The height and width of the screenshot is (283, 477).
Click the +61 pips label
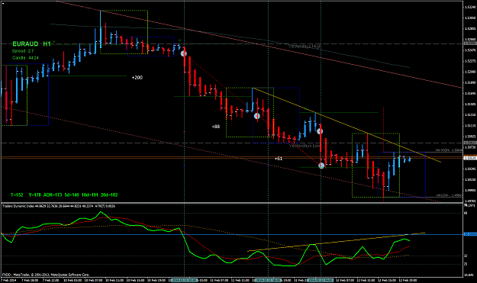click(x=278, y=159)
